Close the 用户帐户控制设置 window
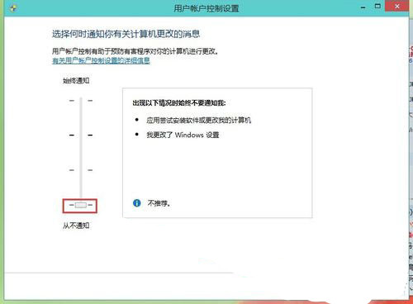 (396, 6)
